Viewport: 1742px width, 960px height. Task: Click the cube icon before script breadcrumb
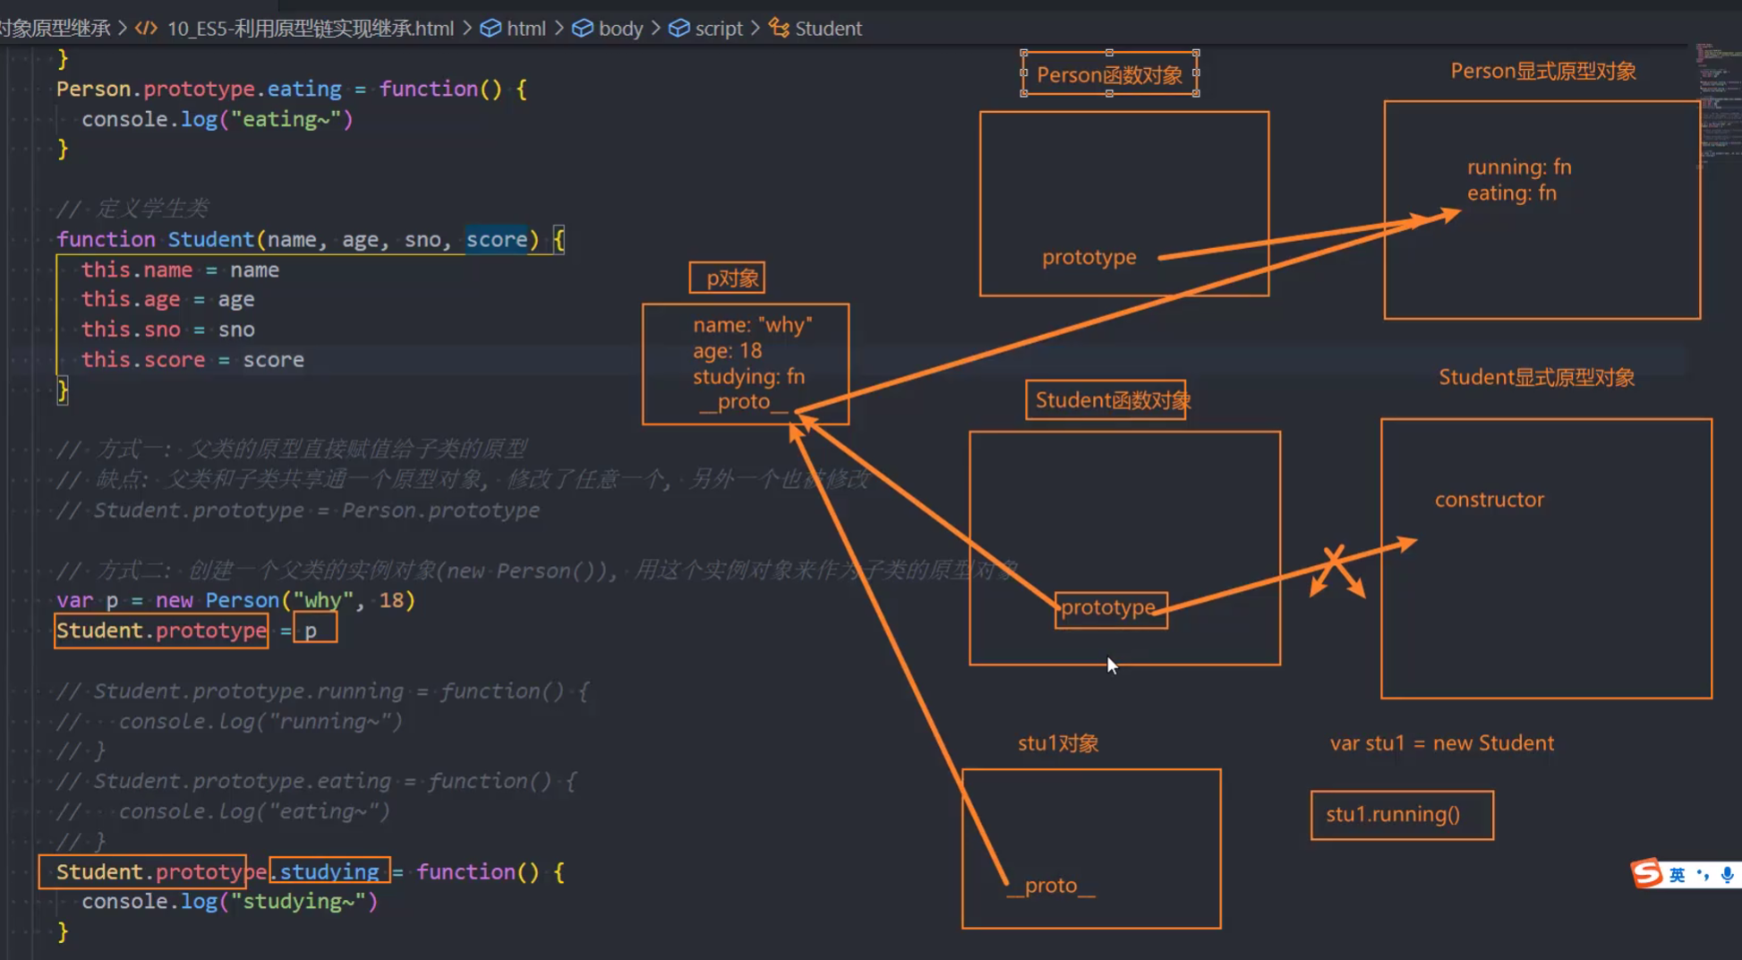pyautogui.click(x=679, y=29)
